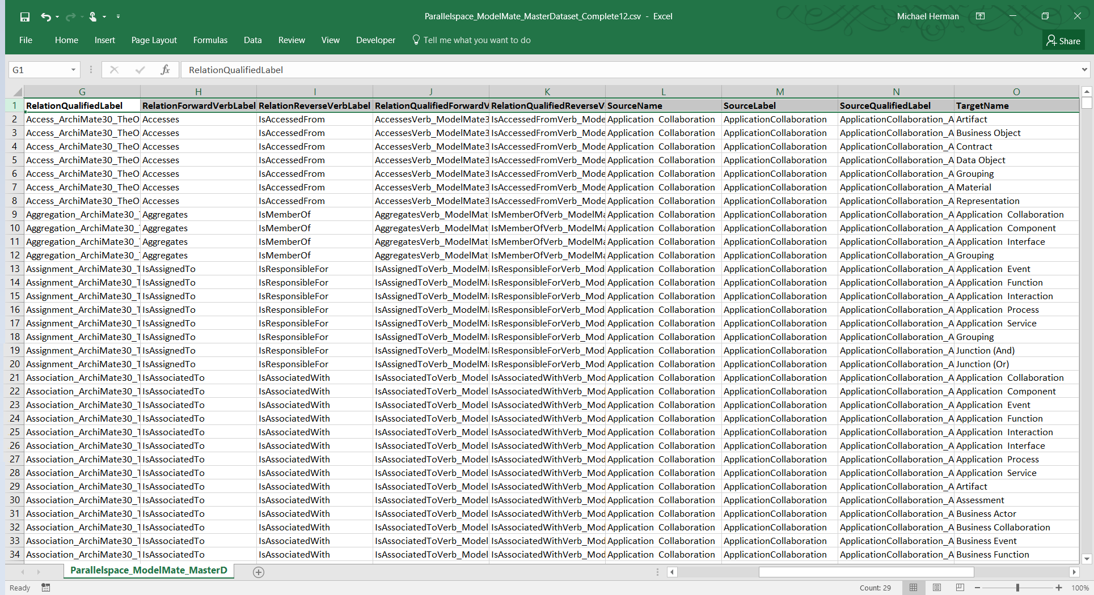Switch to Page Break Preview
This screenshot has height=595, width=1094.
click(960, 588)
